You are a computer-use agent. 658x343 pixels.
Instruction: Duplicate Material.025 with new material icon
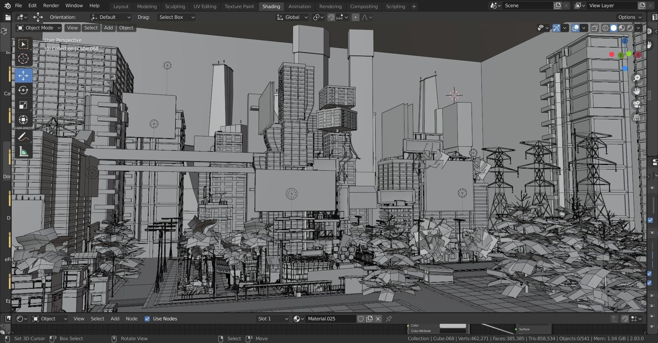tap(369, 319)
